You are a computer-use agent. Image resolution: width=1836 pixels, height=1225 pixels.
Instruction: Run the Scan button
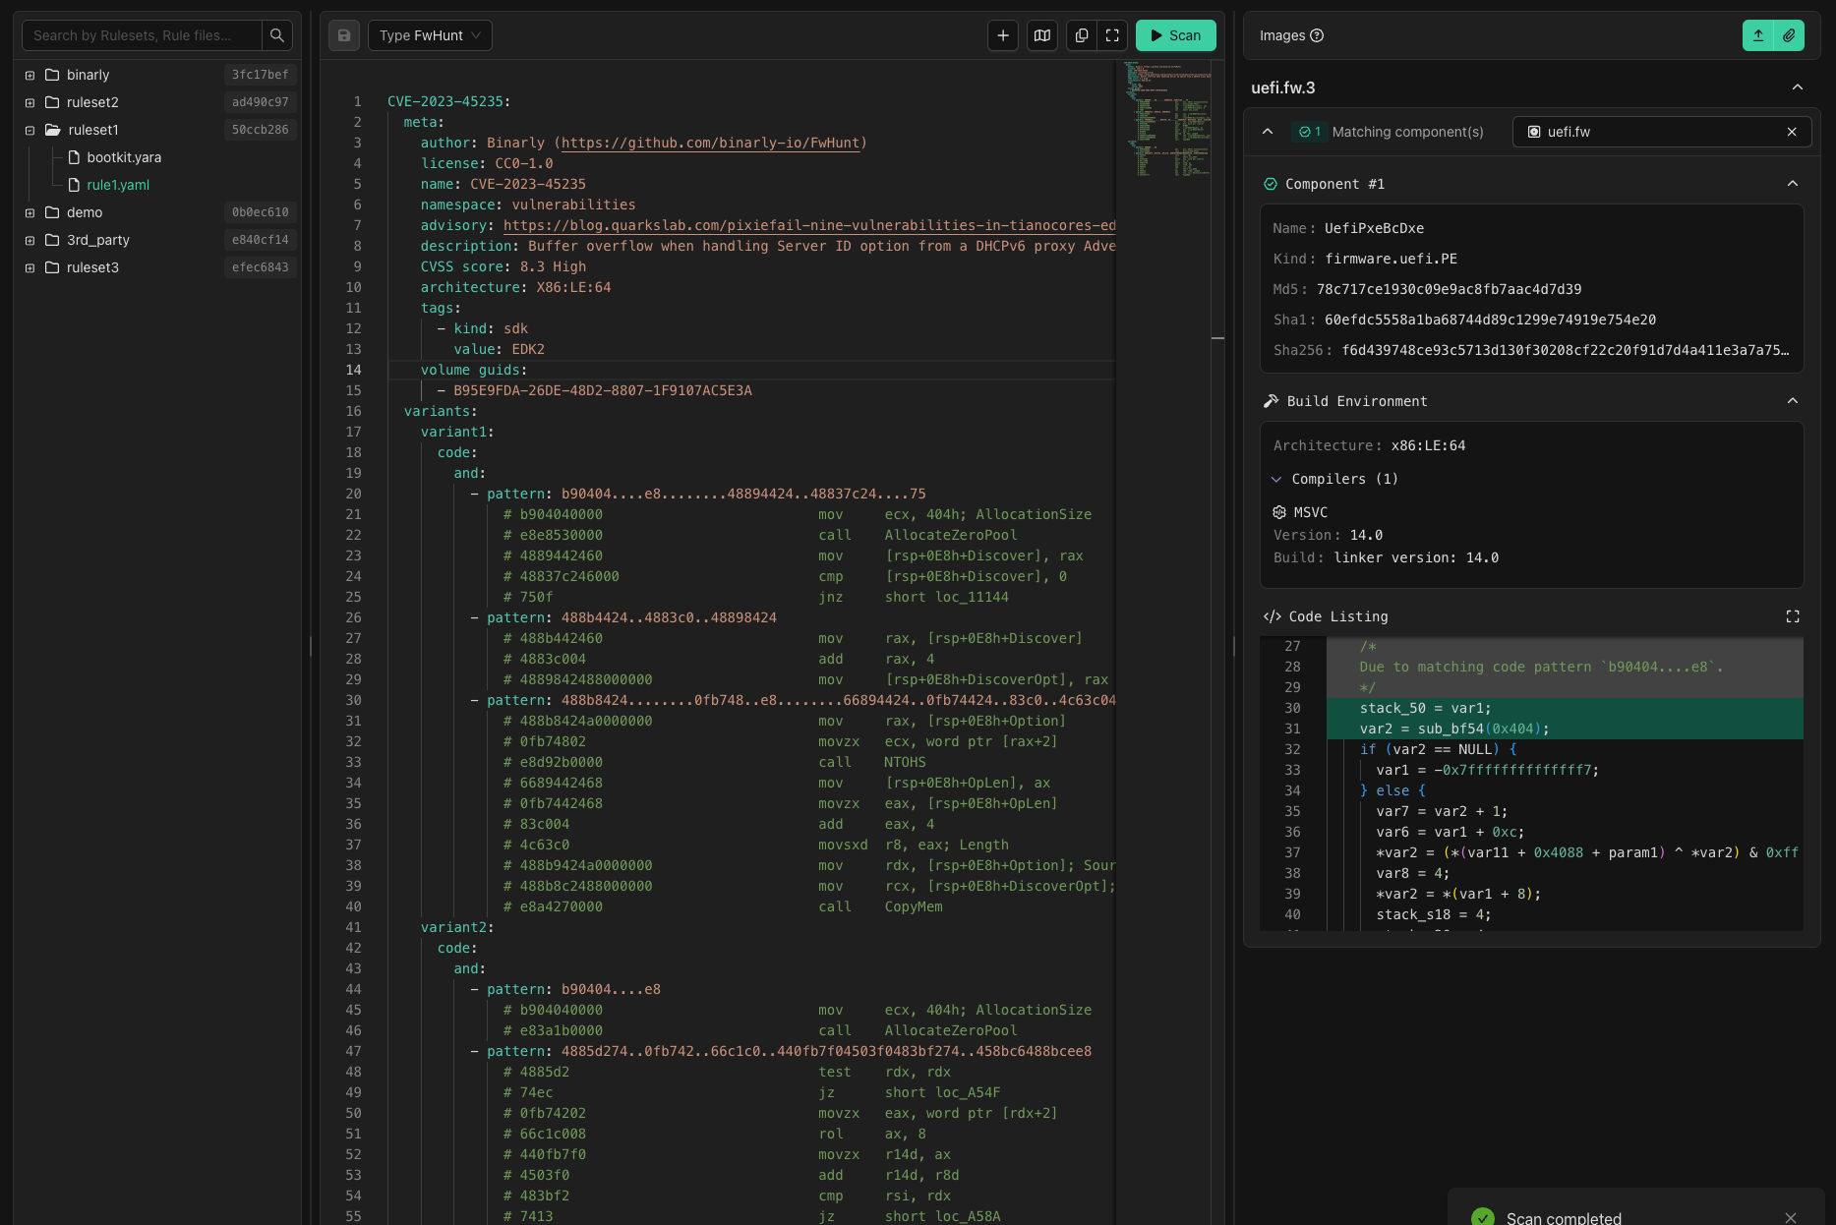[x=1175, y=35]
